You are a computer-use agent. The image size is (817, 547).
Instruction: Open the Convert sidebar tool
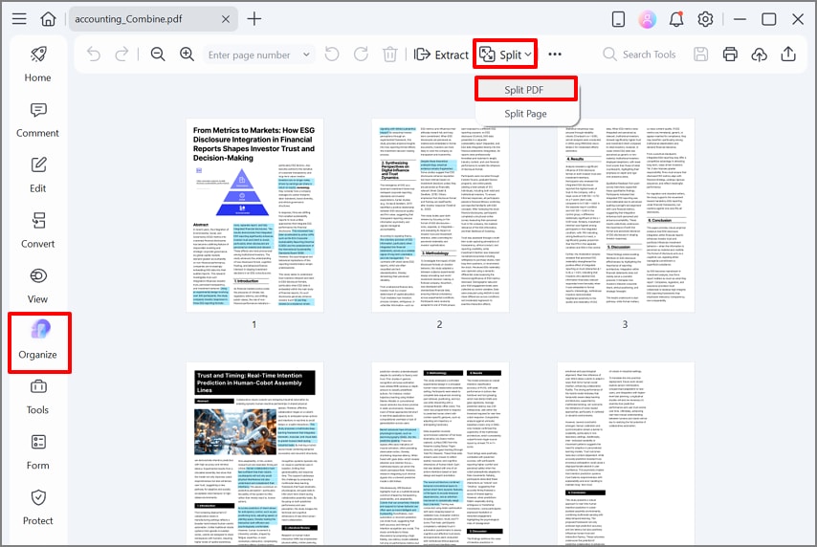click(37, 230)
